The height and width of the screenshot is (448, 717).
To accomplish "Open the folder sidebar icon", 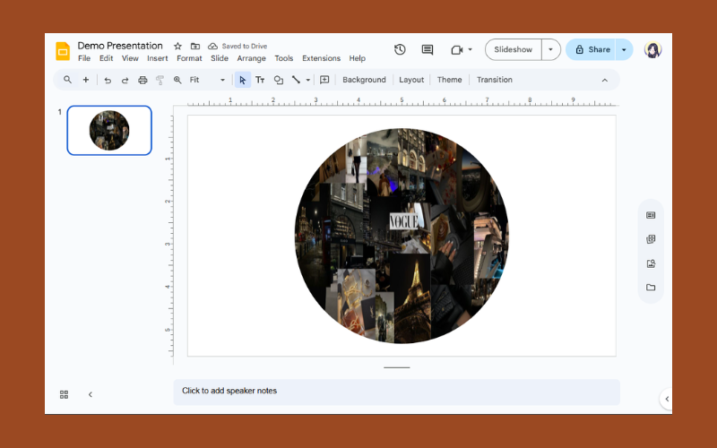I will click(x=651, y=288).
